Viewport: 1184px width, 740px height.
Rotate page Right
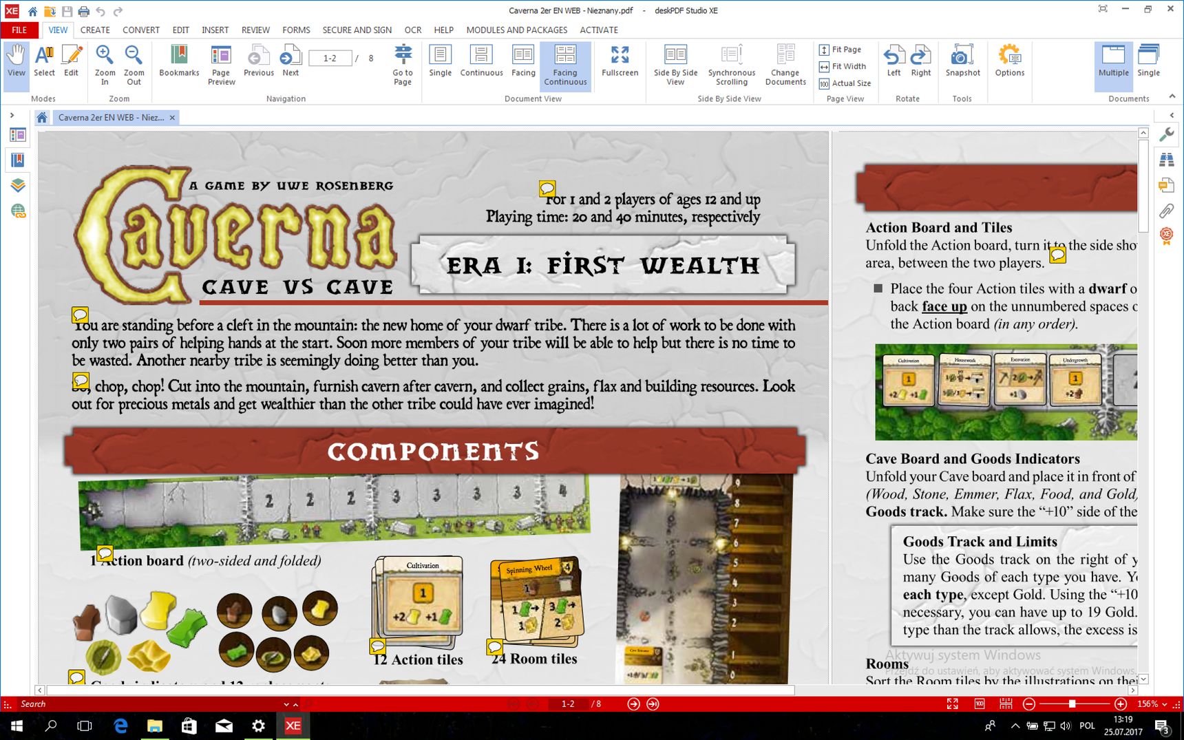click(920, 62)
